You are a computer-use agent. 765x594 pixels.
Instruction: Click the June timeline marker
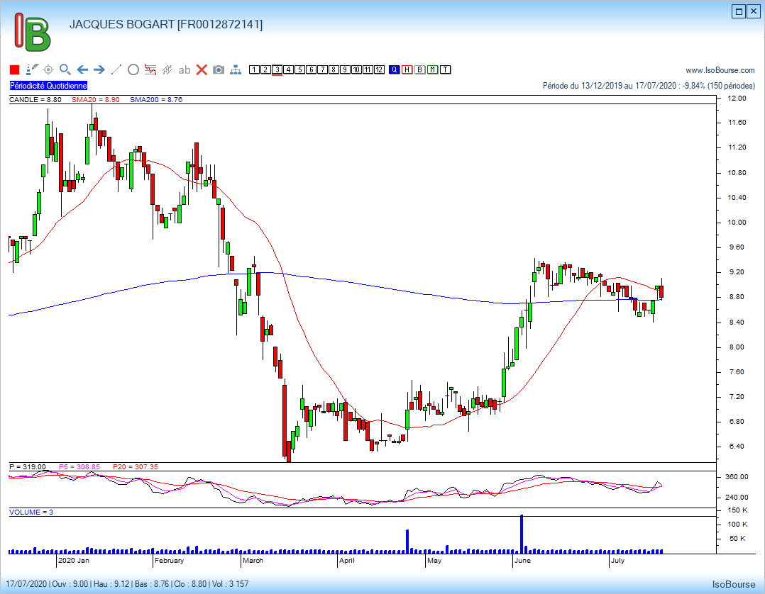522,561
